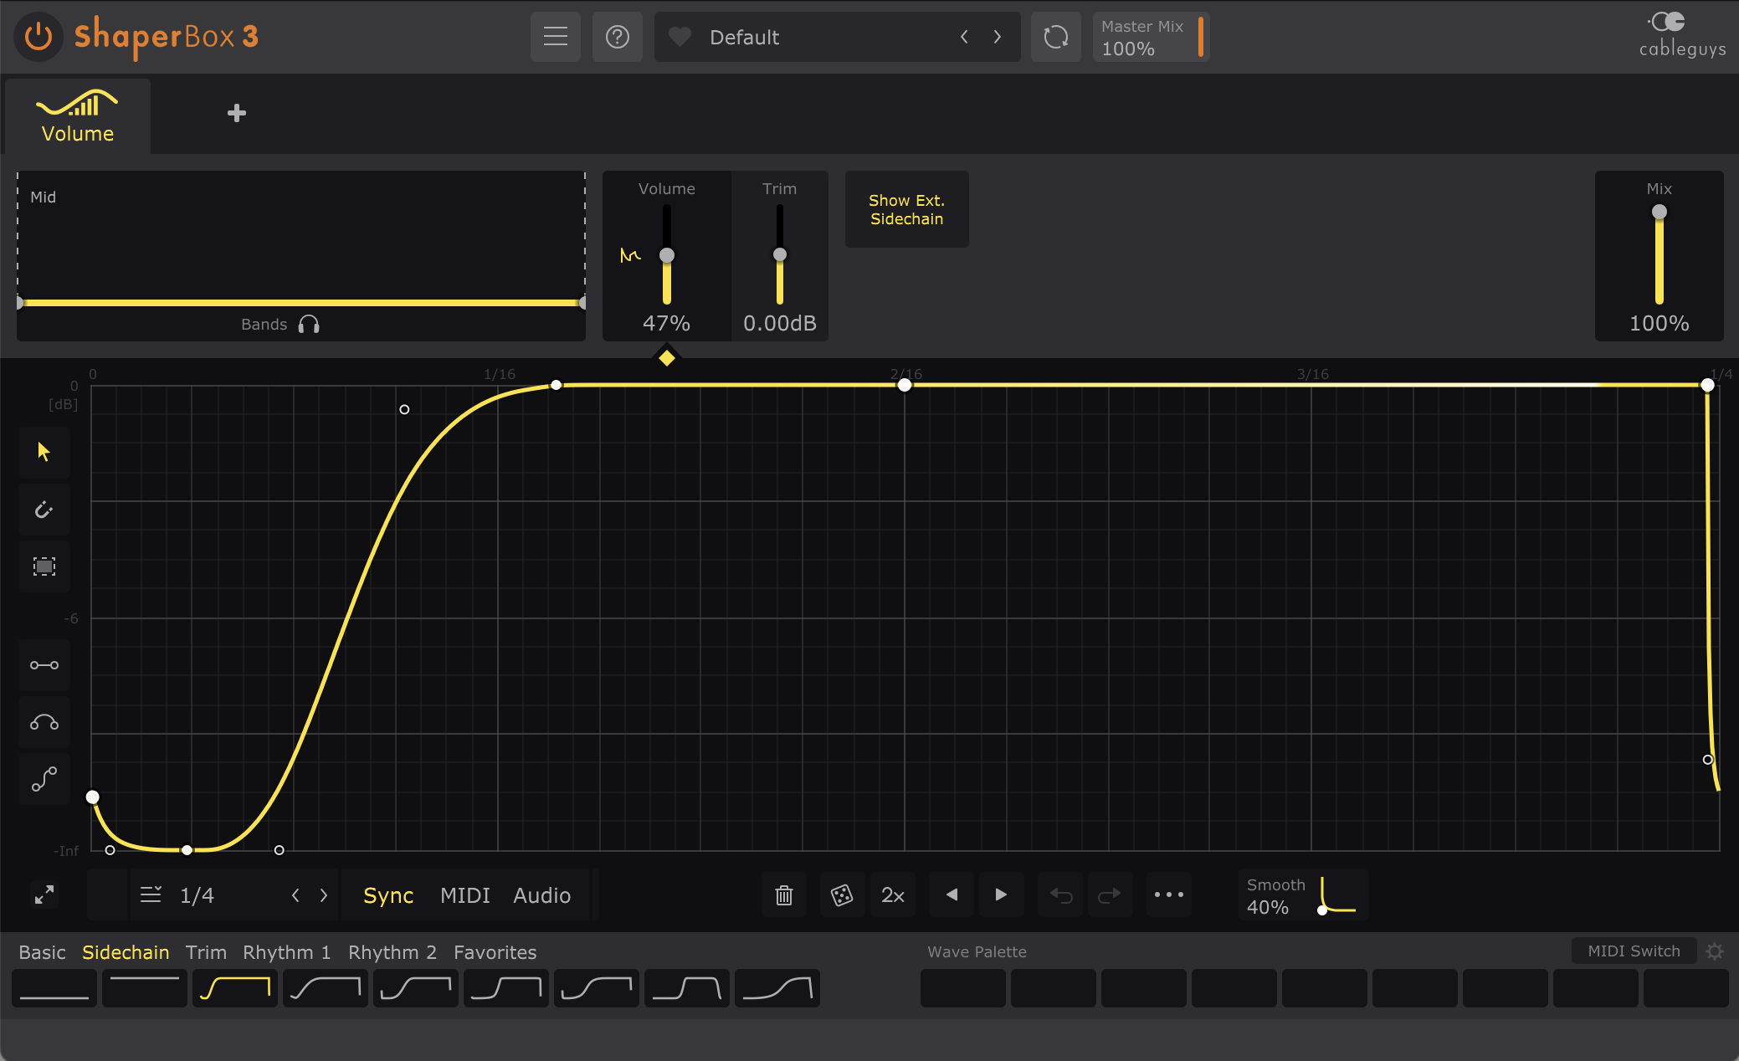1739x1061 pixels.
Task: Click the Show Ext. Sidechain button
Action: coord(906,209)
